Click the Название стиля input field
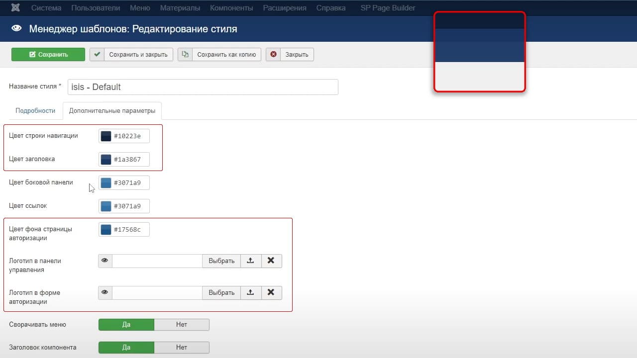This screenshot has height=358, width=637. (203, 87)
